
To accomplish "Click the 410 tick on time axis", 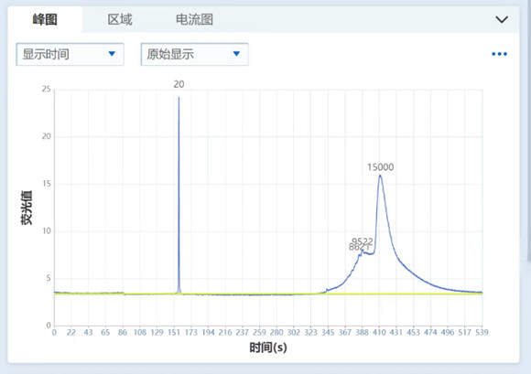I will click(379, 333).
